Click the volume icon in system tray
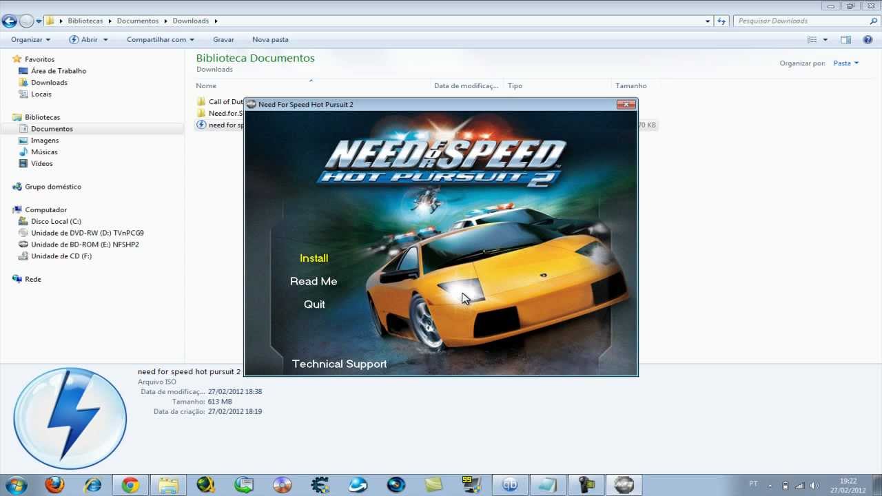882x496 pixels. [x=814, y=485]
